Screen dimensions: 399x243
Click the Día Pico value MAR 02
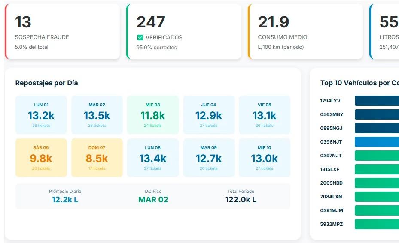coord(153,200)
